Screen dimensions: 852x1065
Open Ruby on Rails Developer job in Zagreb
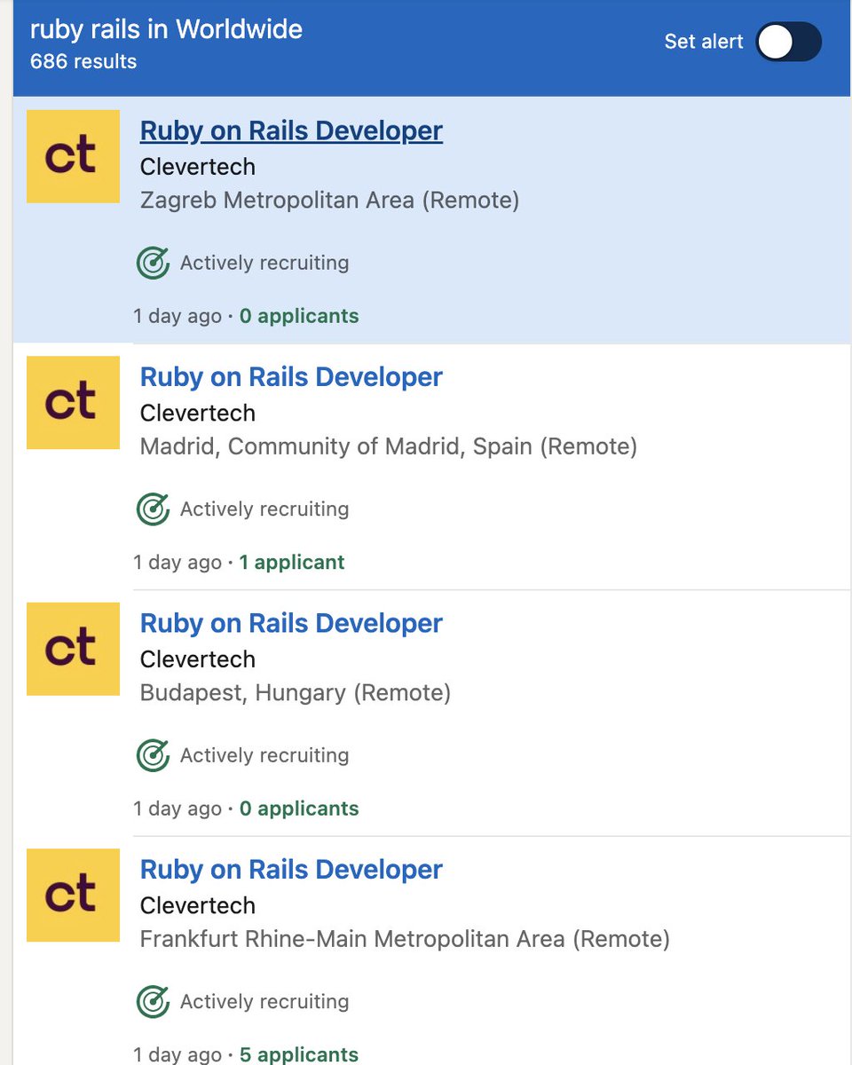pyautogui.click(x=291, y=130)
